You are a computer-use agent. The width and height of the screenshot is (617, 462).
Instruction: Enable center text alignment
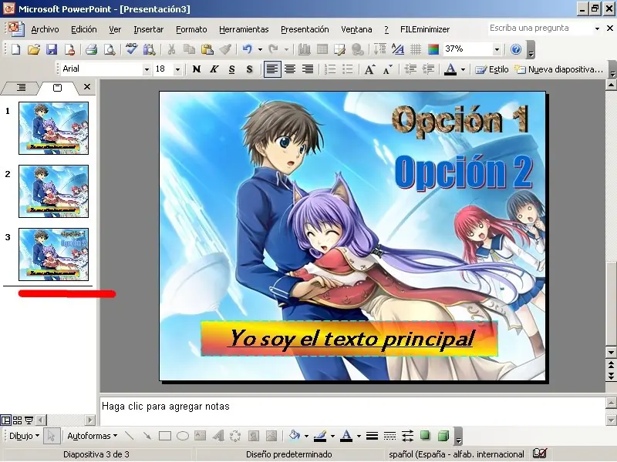(290, 69)
